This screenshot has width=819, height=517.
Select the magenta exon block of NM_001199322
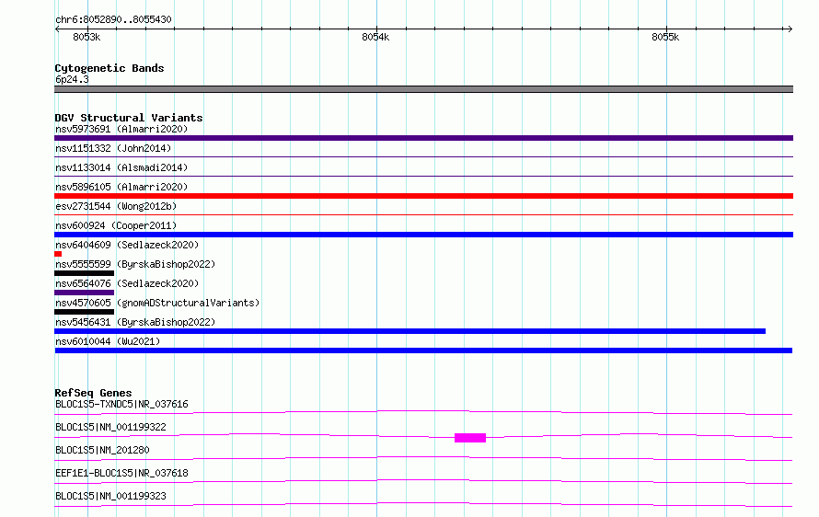pos(470,438)
